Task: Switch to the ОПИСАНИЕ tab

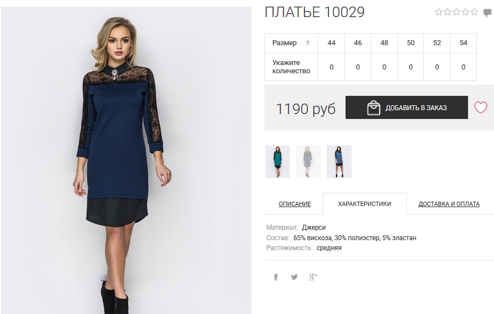Action: [295, 204]
